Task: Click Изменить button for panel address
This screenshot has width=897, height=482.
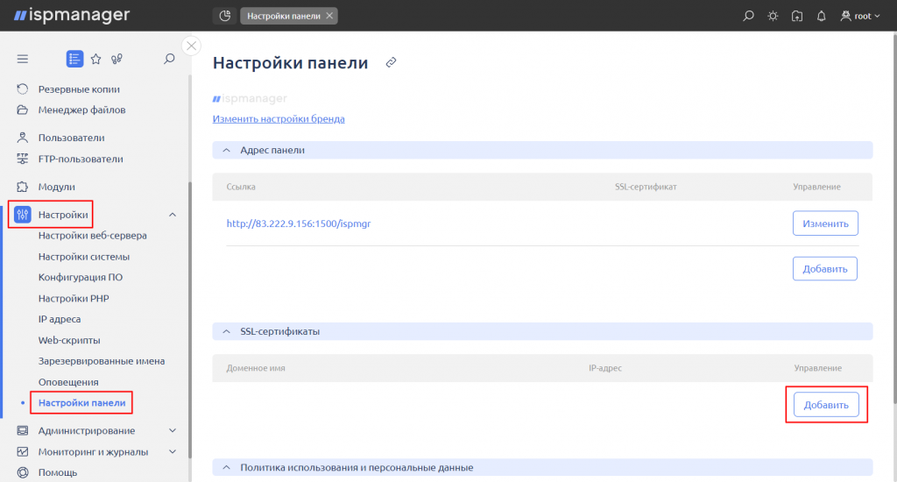Action: pyautogui.click(x=825, y=223)
